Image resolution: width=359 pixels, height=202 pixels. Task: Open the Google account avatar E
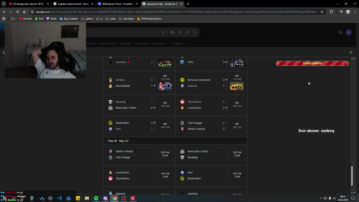[349, 33]
